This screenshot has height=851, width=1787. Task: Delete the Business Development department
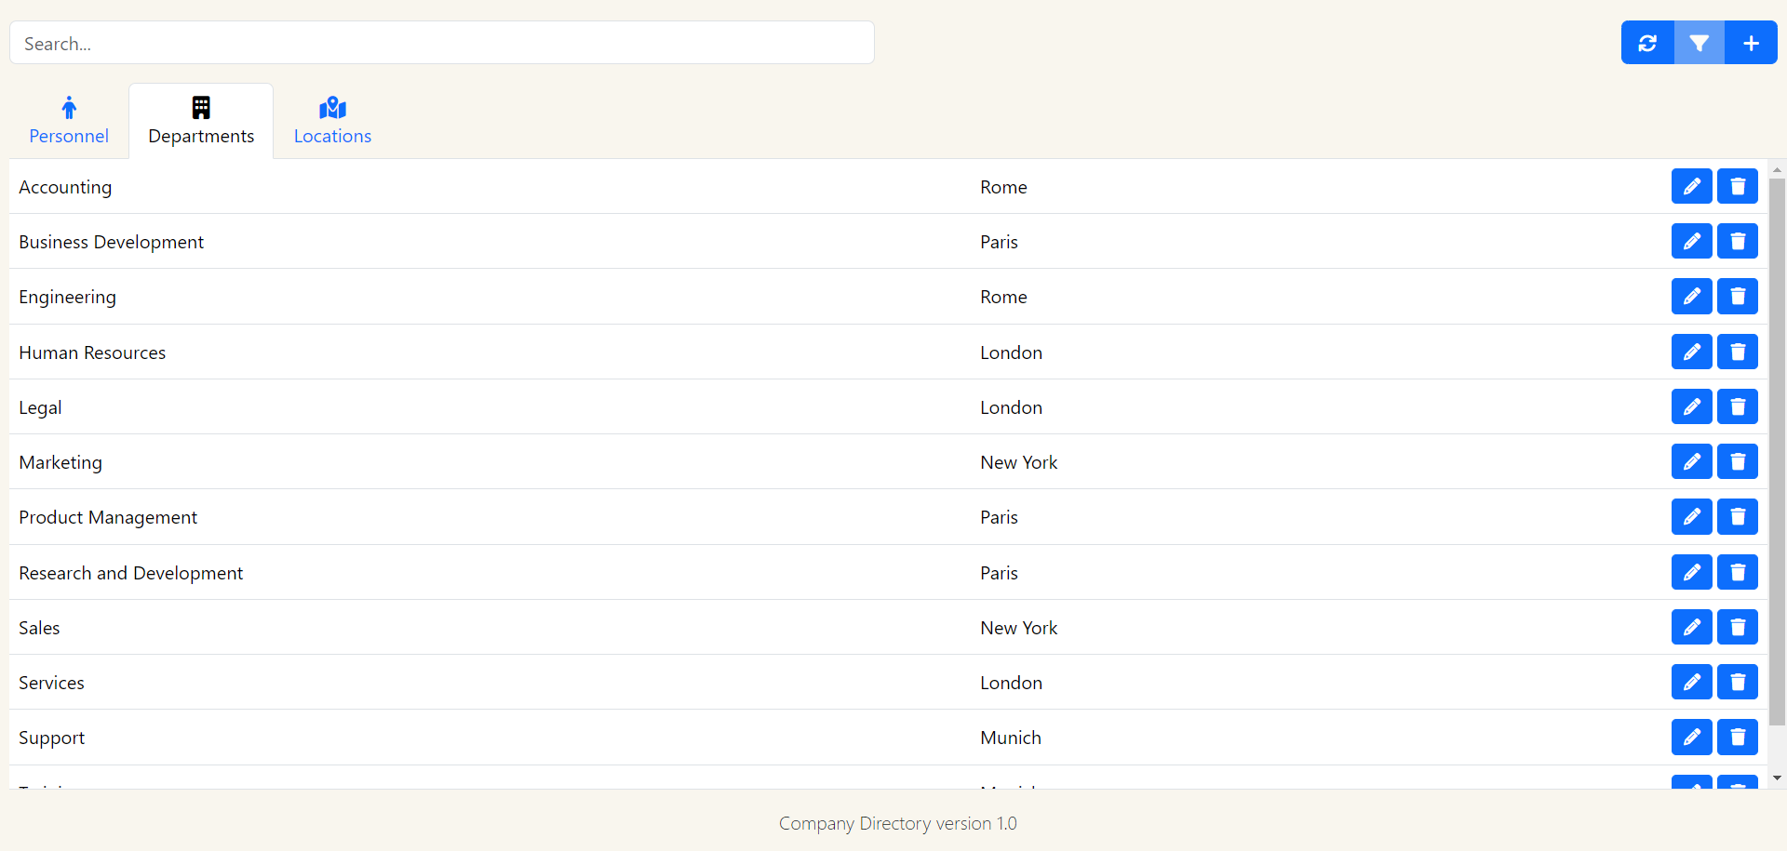pos(1737,241)
